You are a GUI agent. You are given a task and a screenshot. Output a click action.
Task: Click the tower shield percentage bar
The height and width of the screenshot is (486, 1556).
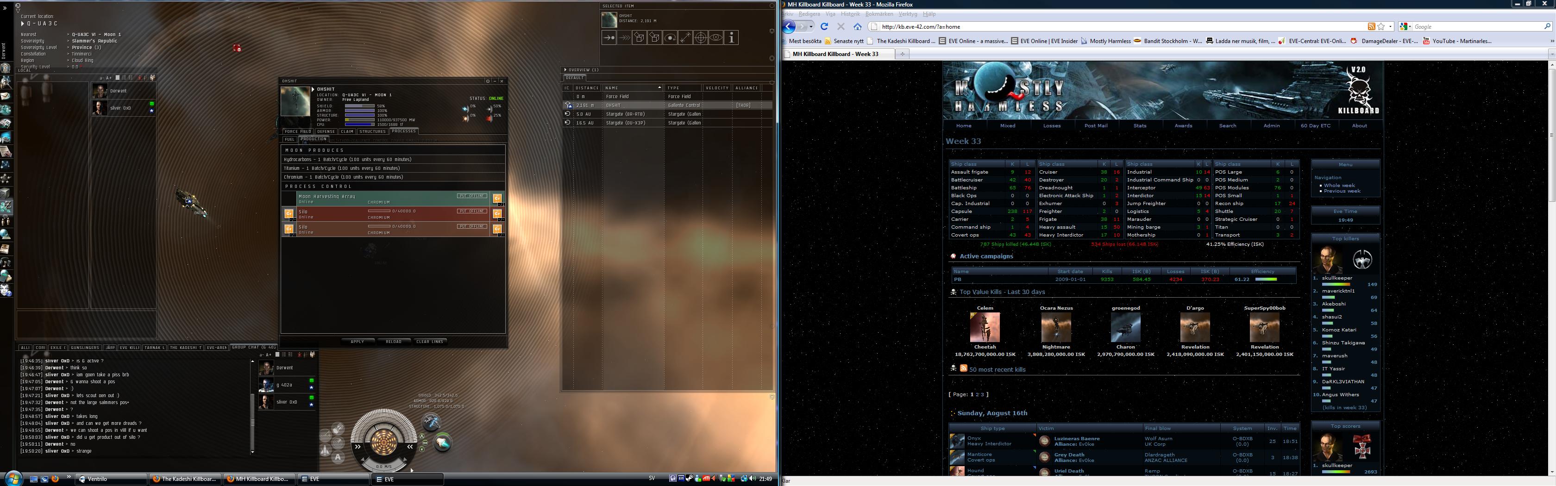[x=359, y=106]
